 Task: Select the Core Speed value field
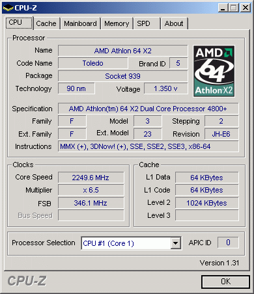pyautogui.click(x=91, y=178)
